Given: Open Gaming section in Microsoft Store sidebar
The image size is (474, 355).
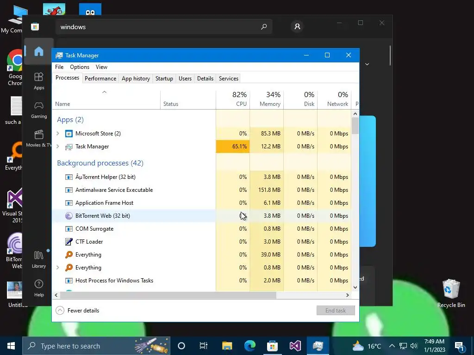Looking at the screenshot, I should click(x=39, y=110).
